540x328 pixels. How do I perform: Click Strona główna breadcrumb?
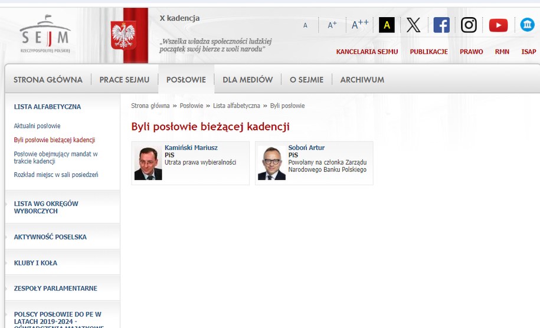click(150, 106)
